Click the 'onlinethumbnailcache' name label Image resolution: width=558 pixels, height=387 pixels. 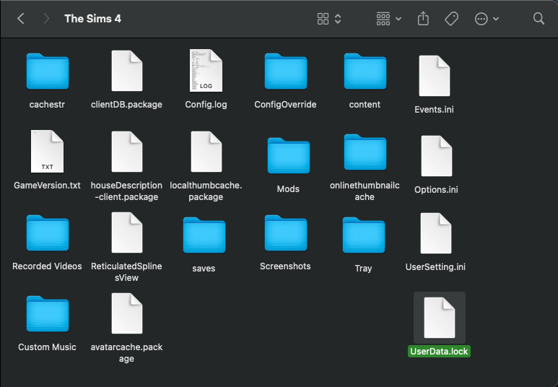point(365,191)
